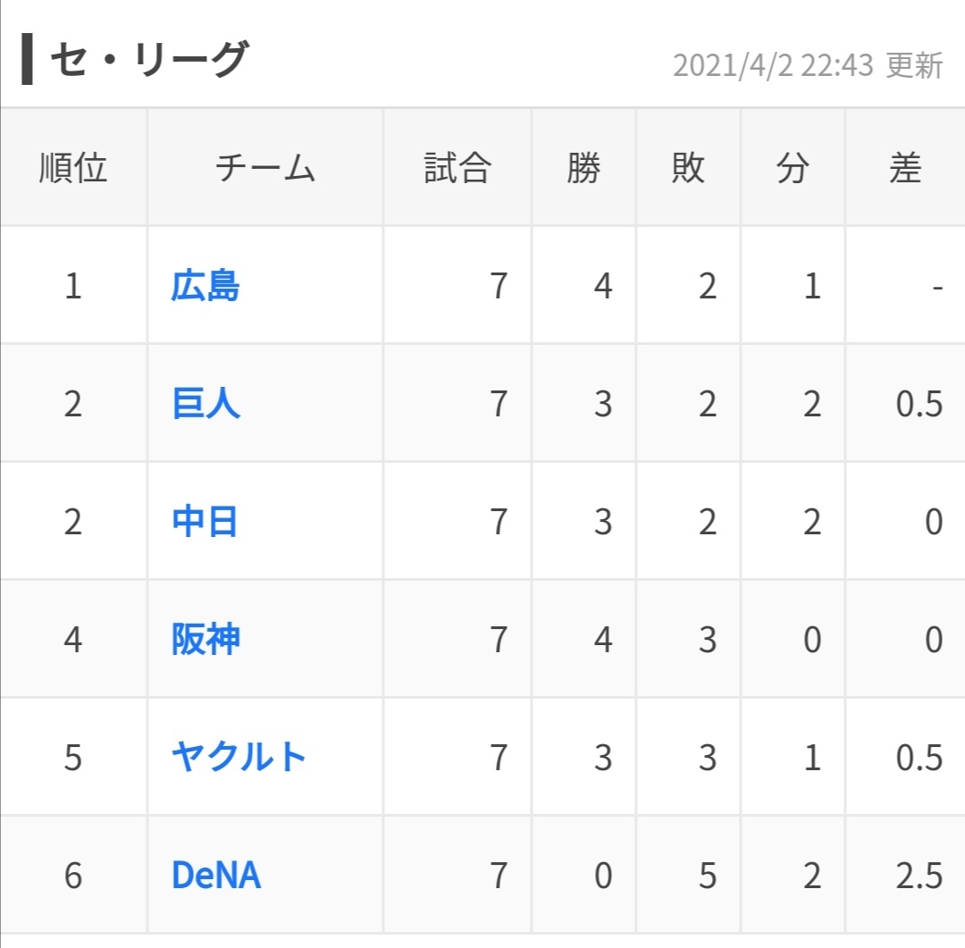
Task: Click the 試合 column header
Action: coord(457,168)
